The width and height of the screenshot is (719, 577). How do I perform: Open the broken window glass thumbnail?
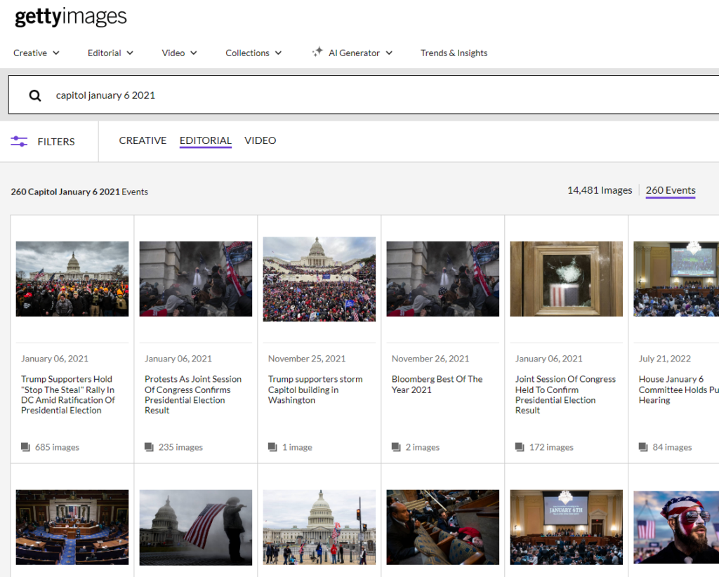click(x=566, y=279)
